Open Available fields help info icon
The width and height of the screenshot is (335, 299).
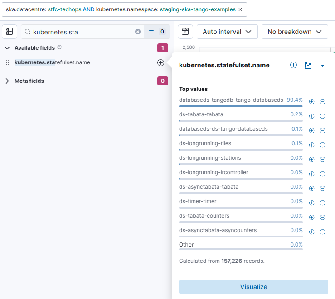click(59, 47)
